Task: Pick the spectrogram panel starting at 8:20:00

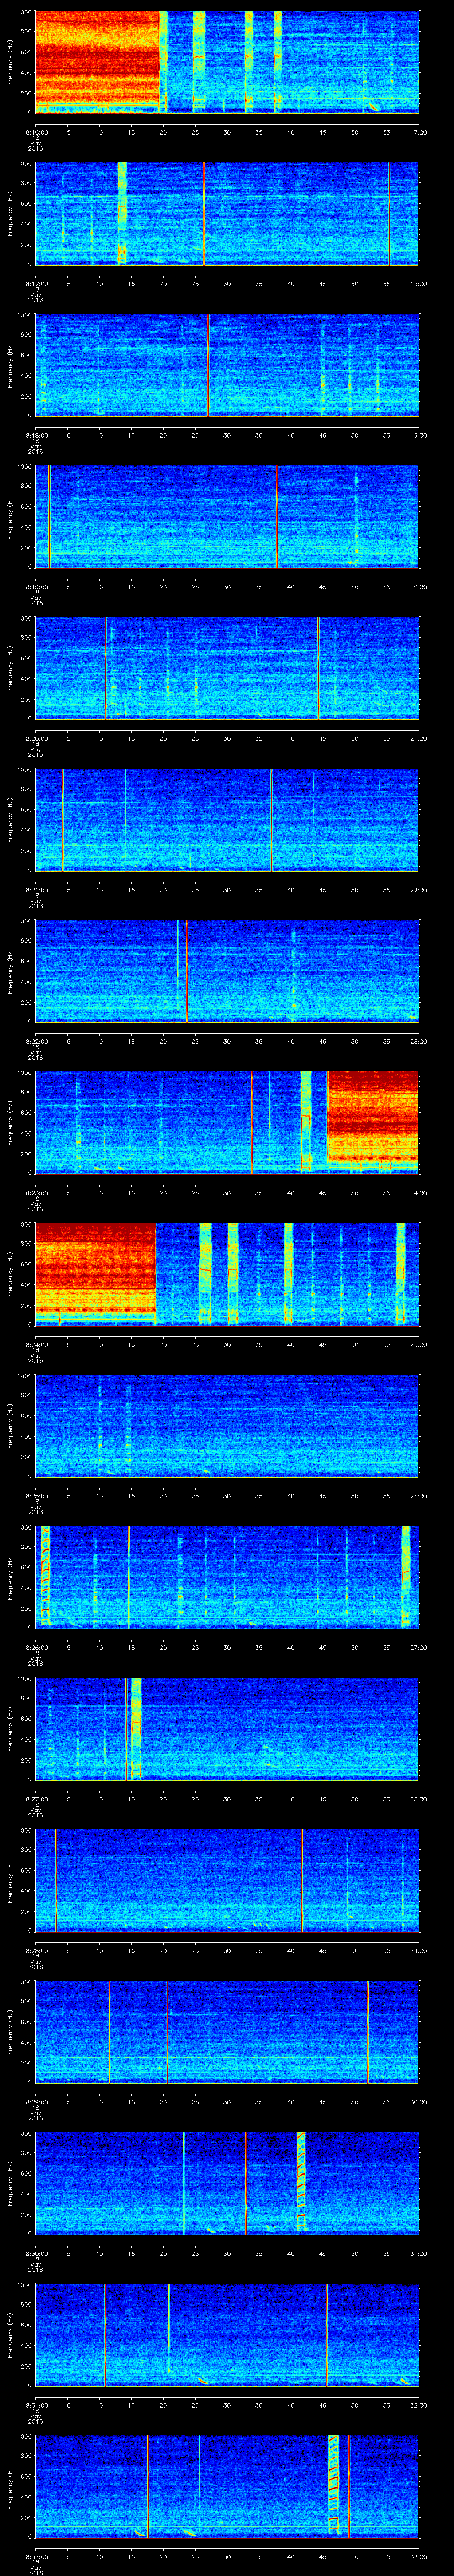Action: click(x=227, y=668)
